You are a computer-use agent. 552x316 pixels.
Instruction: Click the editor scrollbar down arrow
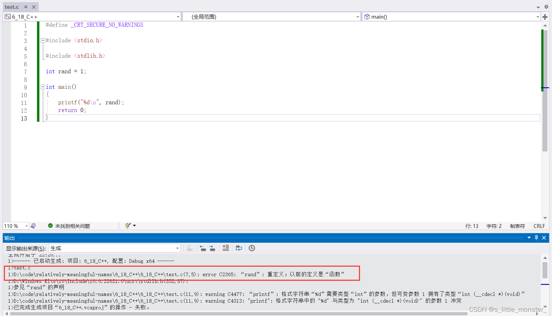pos(545,218)
